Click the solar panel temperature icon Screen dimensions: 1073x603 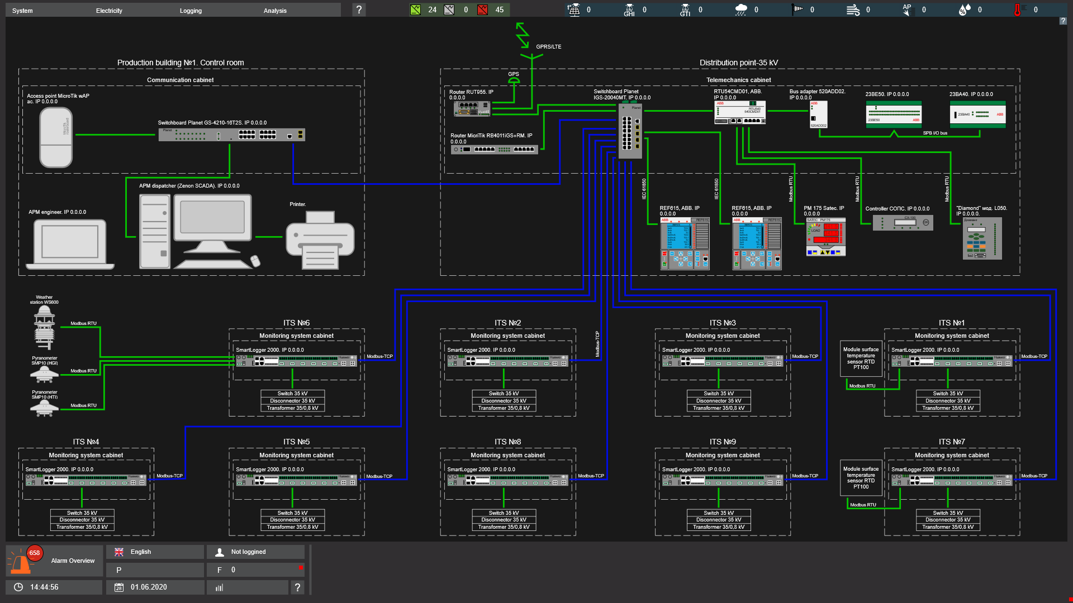tap(573, 9)
